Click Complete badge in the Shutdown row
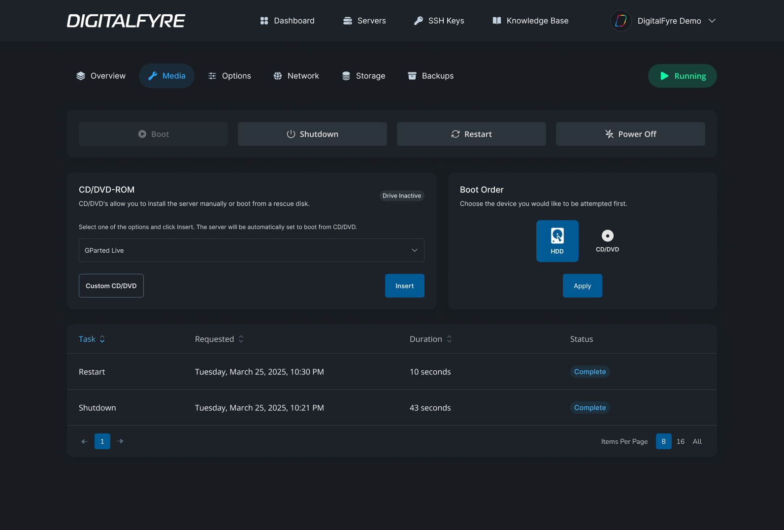The width and height of the screenshot is (784, 530). tap(590, 408)
